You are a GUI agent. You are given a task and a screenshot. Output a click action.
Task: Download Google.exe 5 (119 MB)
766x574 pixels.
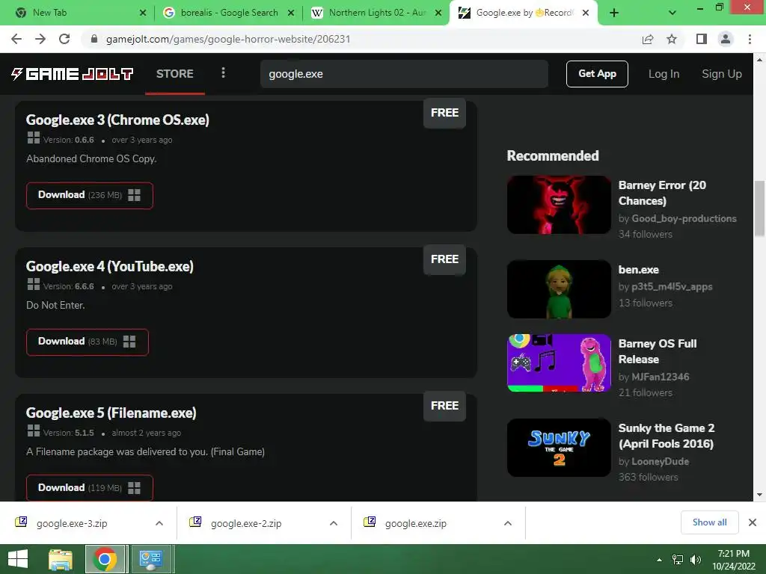pyautogui.click(x=90, y=487)
